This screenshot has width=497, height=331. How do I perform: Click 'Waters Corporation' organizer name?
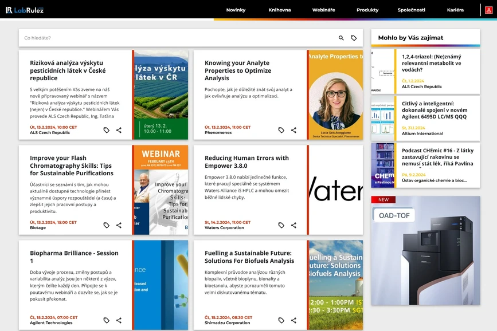tap(224, 228)
